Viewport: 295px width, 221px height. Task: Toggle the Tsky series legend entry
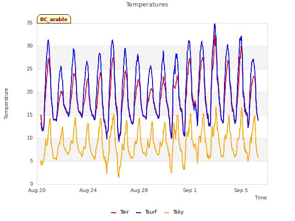click(174, 212)
